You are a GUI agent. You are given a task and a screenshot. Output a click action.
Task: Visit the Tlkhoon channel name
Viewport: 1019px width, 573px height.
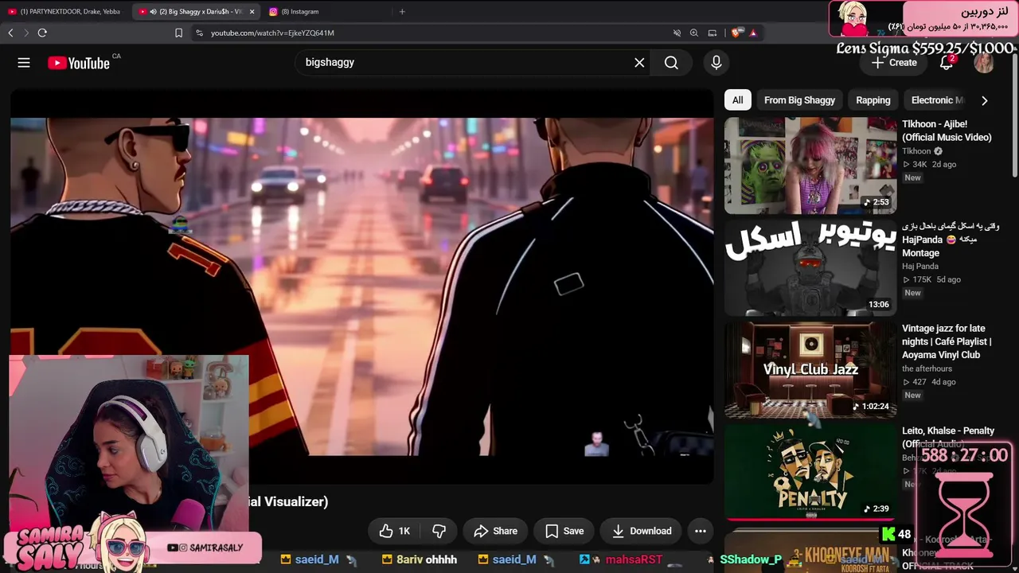click(x=916, y=151)
